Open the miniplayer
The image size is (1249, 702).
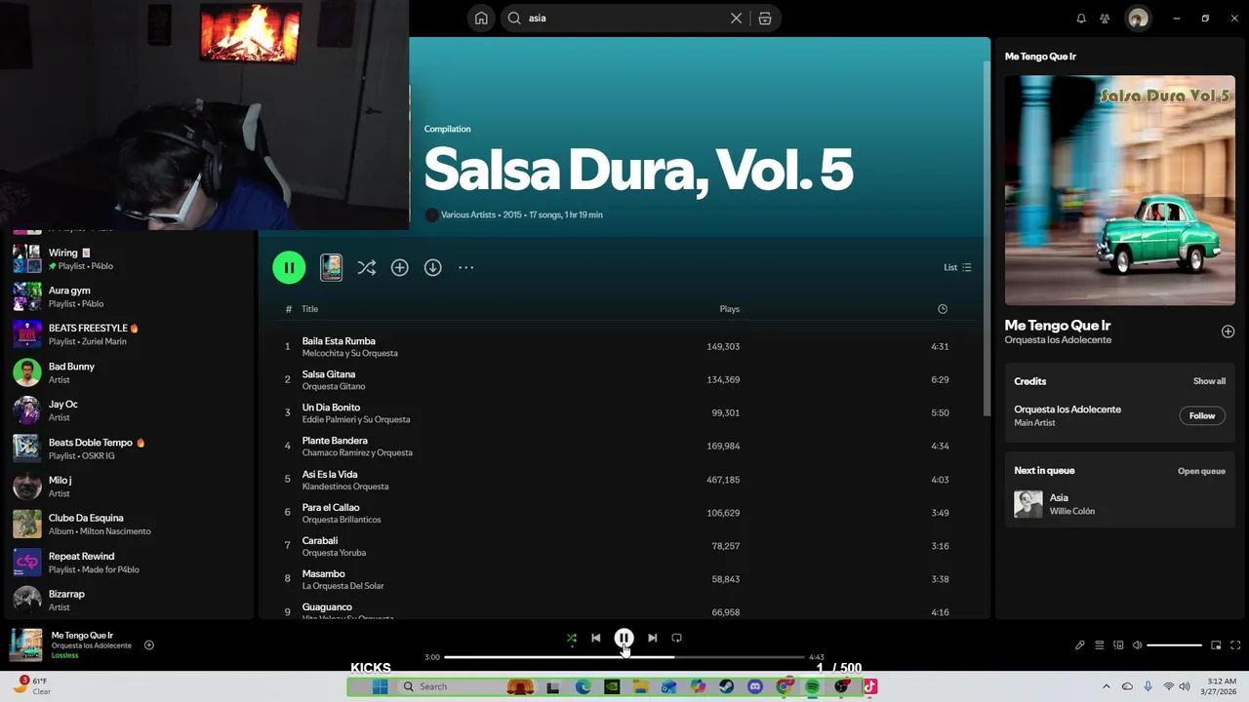click(1216, 644)
